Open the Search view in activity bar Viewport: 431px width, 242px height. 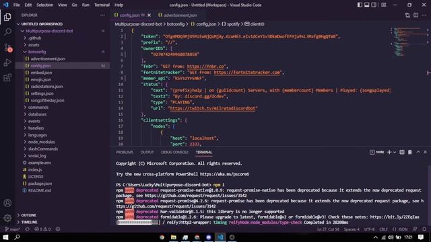(x=7, y=32)
